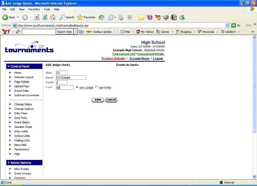This screenshot has width=257, height=186.
Task: Open the Favorites menu in menu bar
Action: click(34, 9)
